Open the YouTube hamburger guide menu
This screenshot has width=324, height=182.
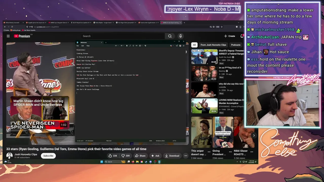coord(8,36)
